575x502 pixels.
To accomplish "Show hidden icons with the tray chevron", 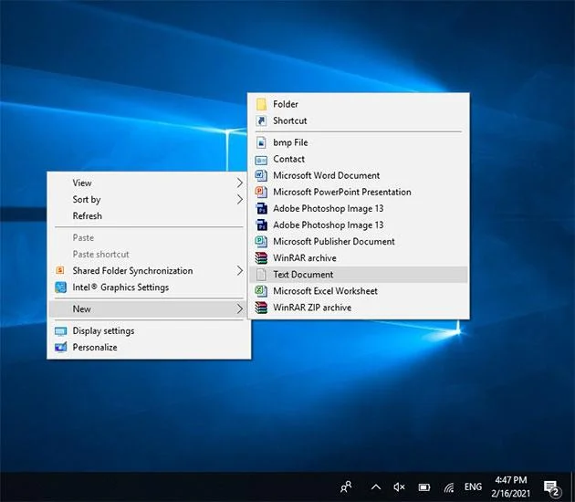I will (375, 487).
